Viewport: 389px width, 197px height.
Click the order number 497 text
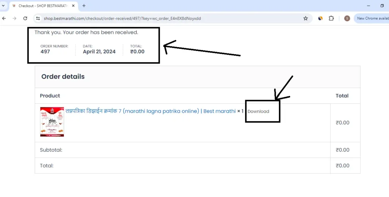point(45,52)
